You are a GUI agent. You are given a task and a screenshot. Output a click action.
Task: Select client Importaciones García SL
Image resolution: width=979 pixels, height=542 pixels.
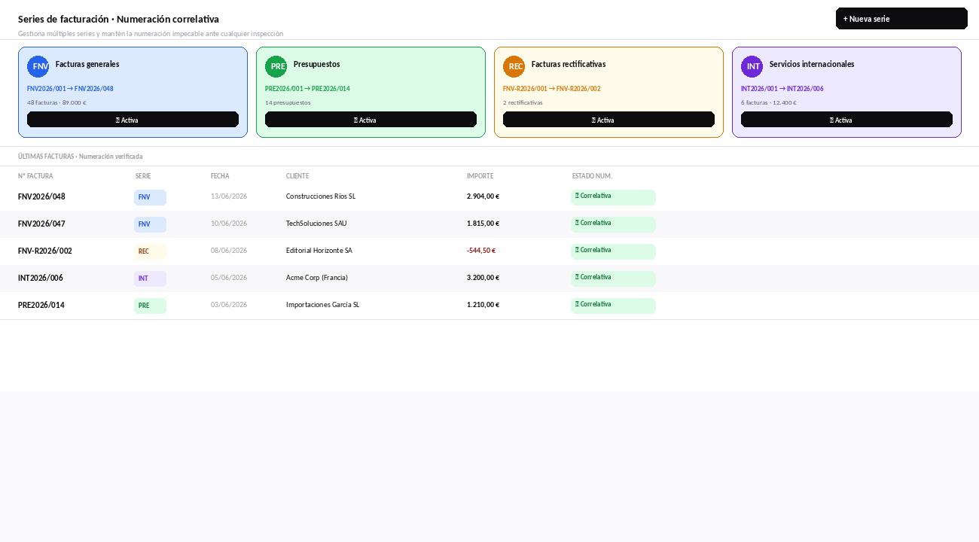(323, 305)
